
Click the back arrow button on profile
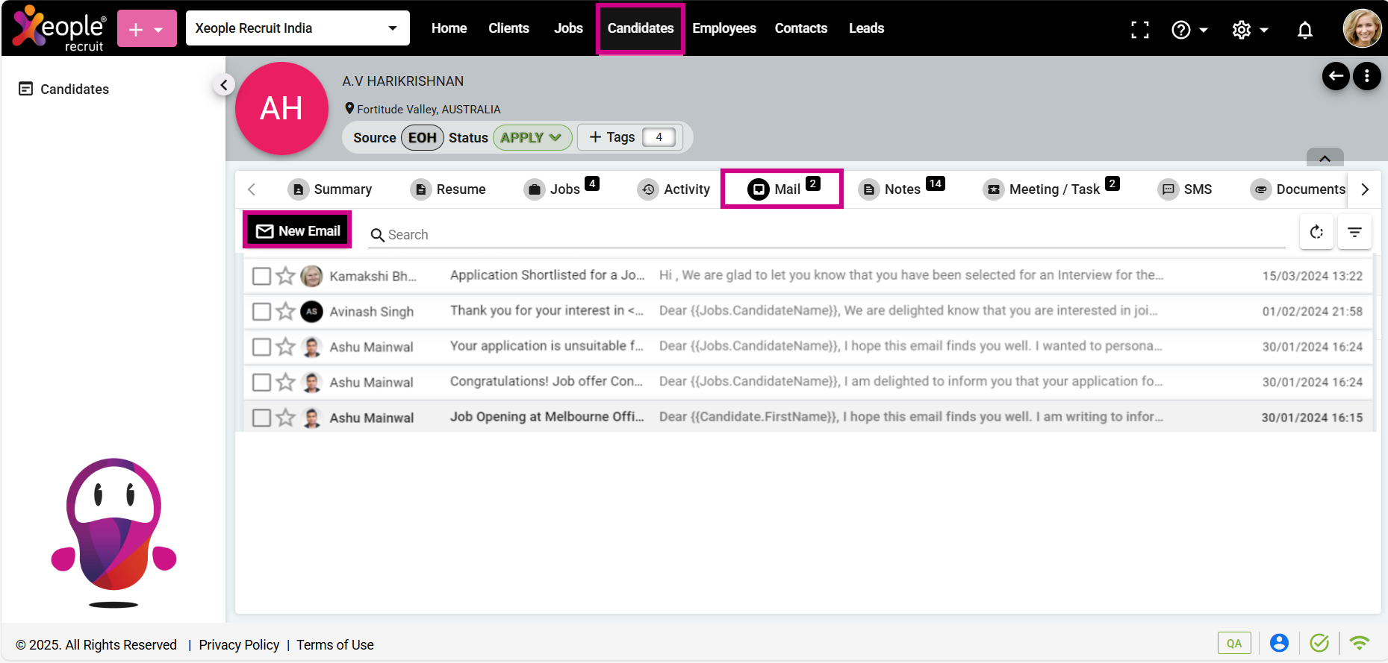1336,76
